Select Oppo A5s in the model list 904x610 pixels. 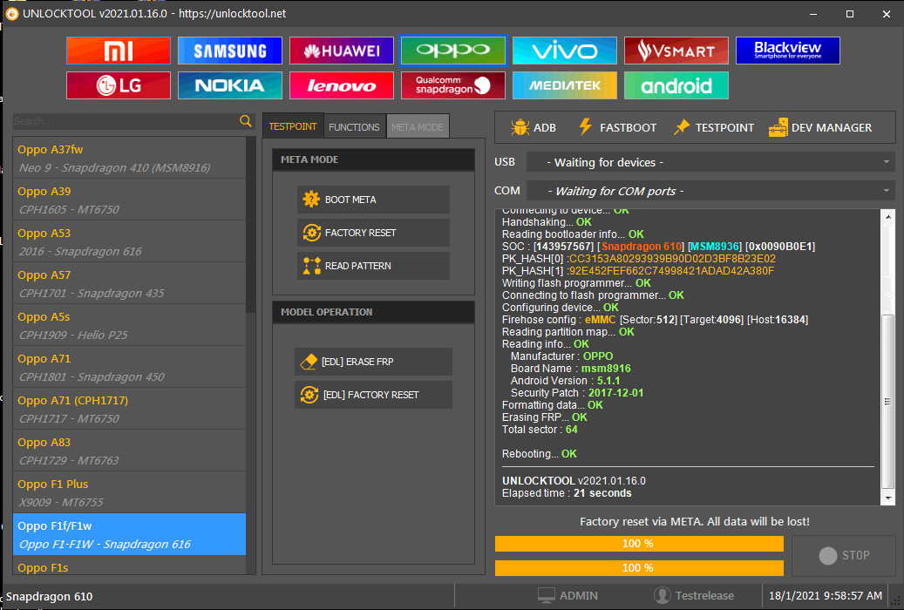(129, 325)
